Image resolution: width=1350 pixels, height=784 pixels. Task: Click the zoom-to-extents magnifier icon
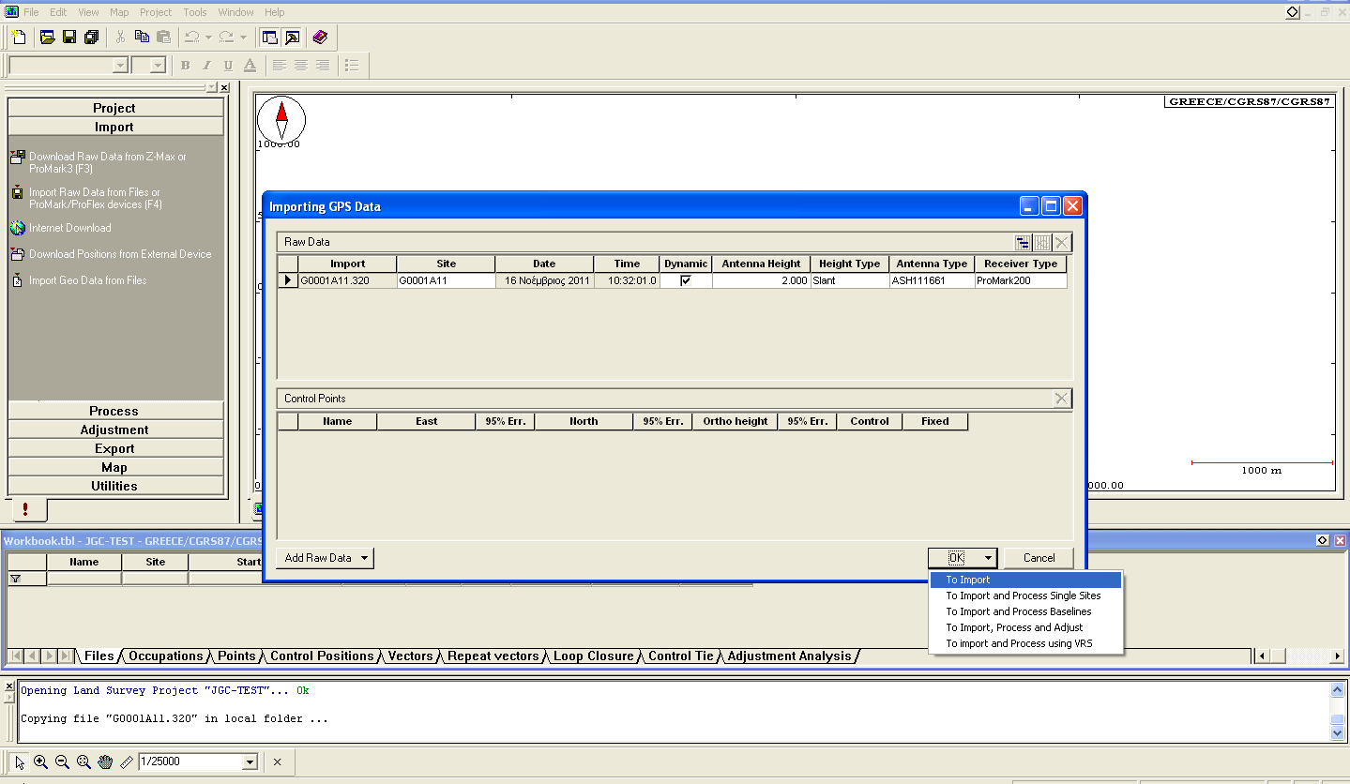point(83,761)
